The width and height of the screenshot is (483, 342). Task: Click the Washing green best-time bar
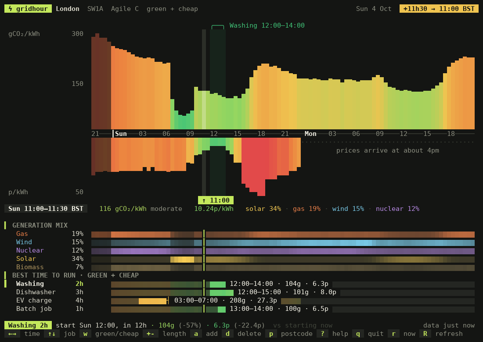pyautogui.click(x=218, y=284)
